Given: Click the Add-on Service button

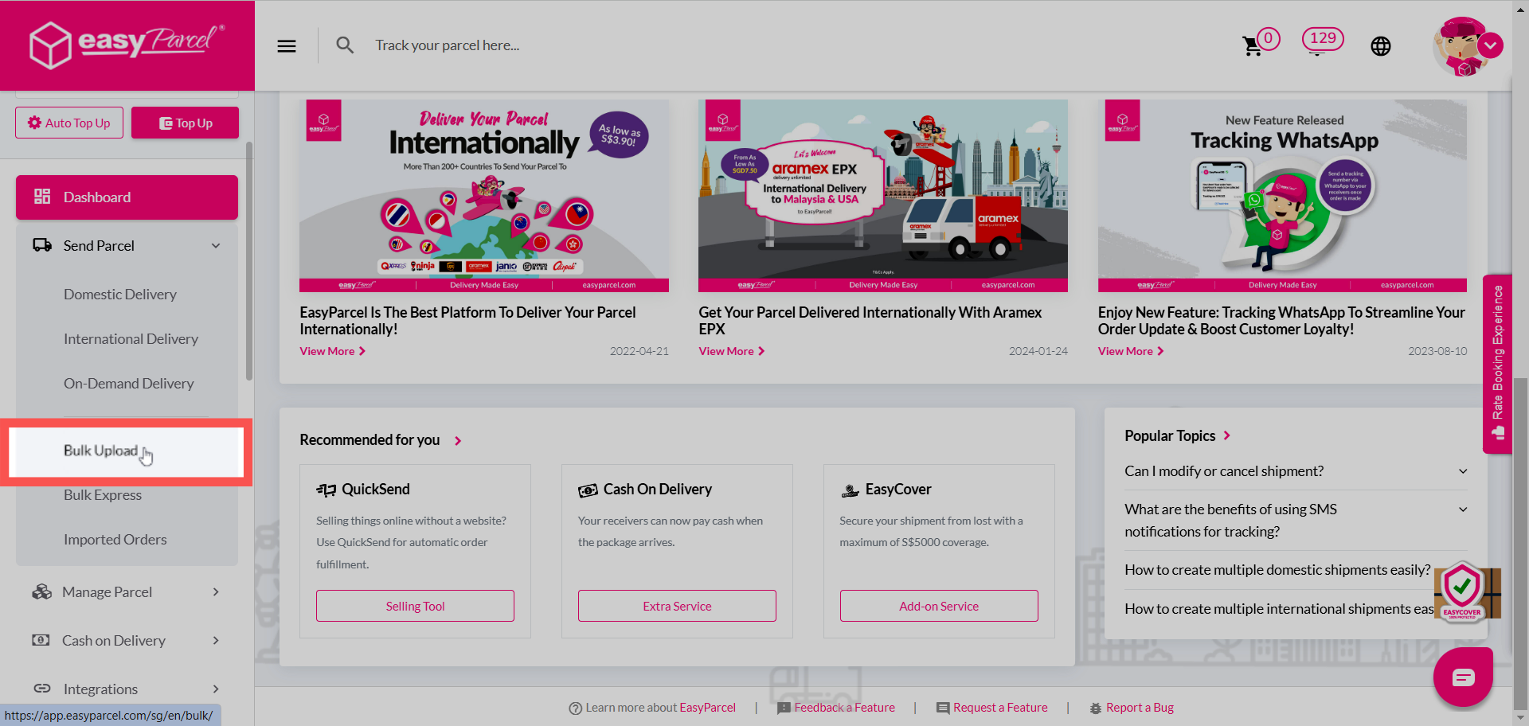Looking at the screenshot, I should click(939, 606).
